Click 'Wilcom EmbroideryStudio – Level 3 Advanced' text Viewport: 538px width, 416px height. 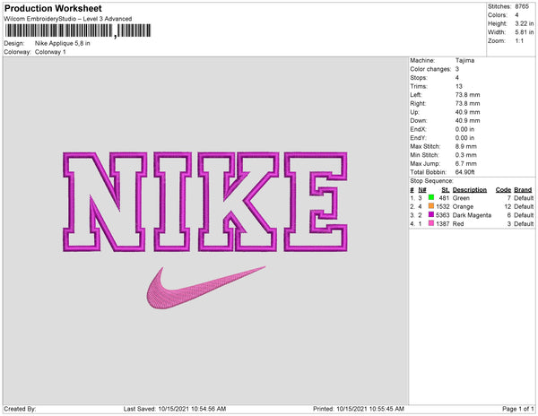tap(68, 19)
